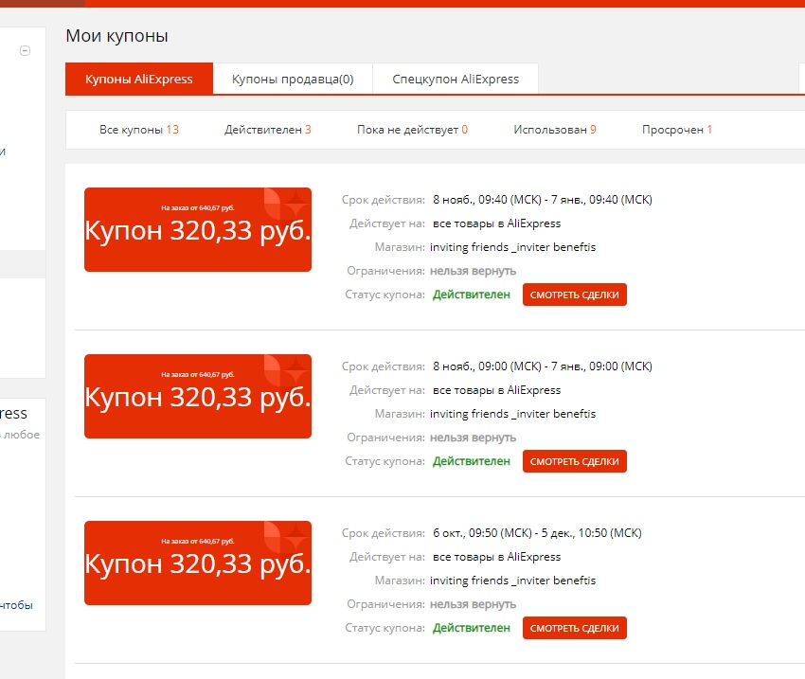Open the Купоны AliExpress tab
This screenshot has height=679, width=805.
(139, 79)
